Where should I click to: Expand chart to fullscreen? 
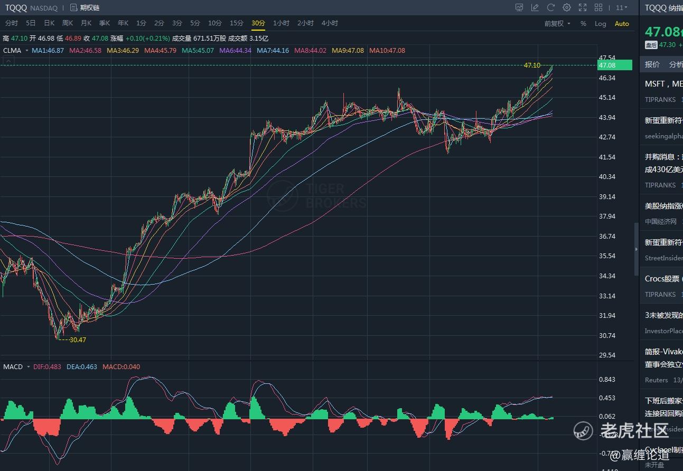583,7
